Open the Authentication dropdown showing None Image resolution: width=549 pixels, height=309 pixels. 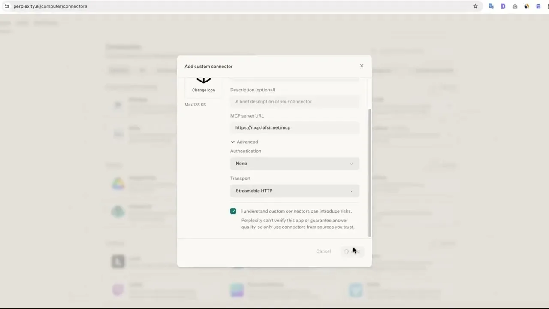295,164
